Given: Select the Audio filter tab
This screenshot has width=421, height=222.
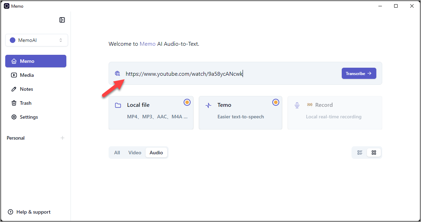Looking at the screenshot, I should (156, 153).
